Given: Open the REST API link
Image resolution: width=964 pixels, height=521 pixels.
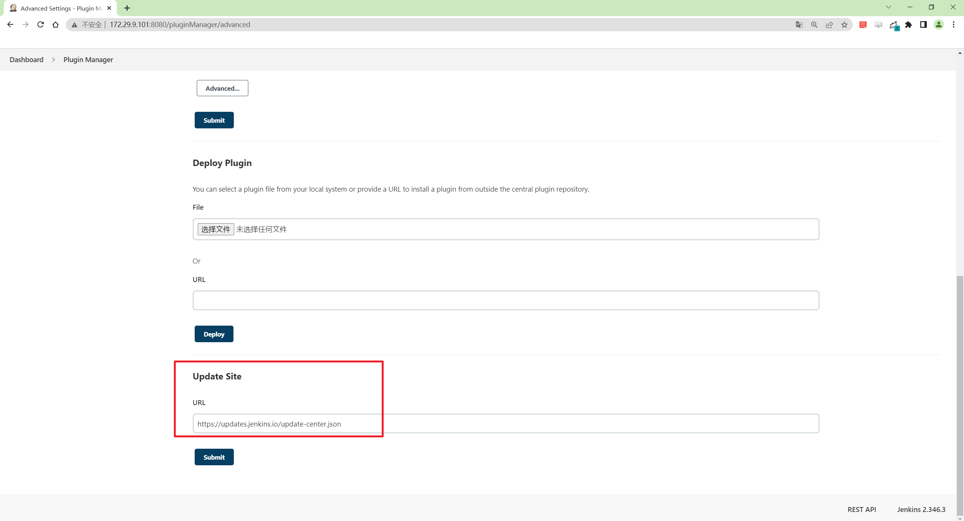Looking at the screenshot, I should coord(862,509).
